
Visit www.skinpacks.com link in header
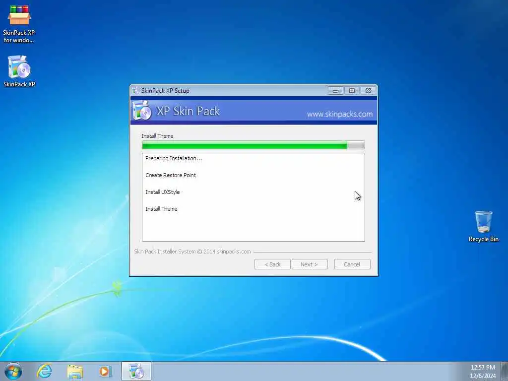tap(339, 114)
